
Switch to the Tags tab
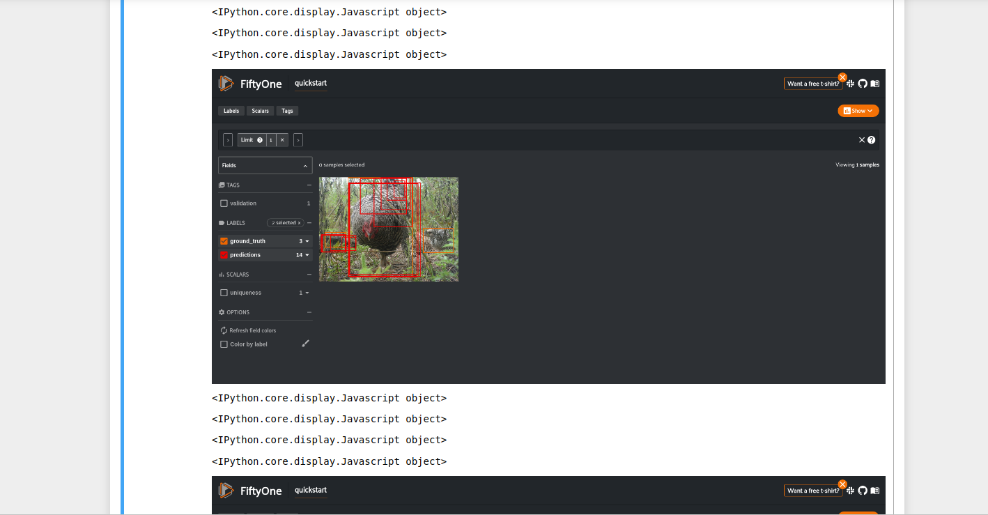click(x=287, y=110)
